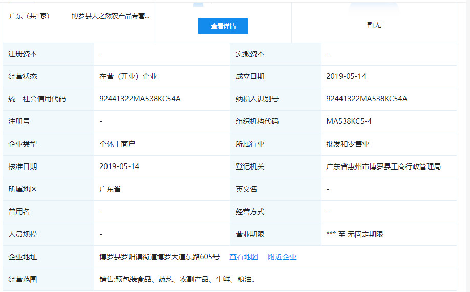Click the 广东省 region value
This screenshot has height=292, width=470.
[110, 189]
